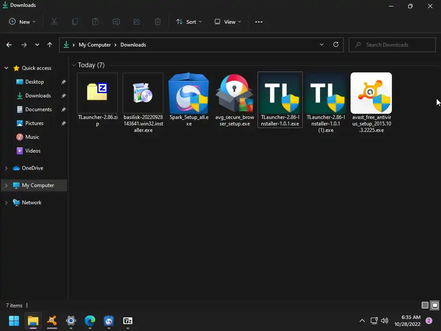Image resolution: width=441 pixels, height=331 pixels.
Task: Select Pictures in Quick access
Action: pyautogui.click(x=34, y=123)
